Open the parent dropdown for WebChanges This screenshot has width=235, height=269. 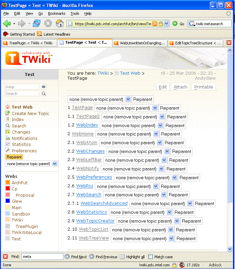[167, 152]
